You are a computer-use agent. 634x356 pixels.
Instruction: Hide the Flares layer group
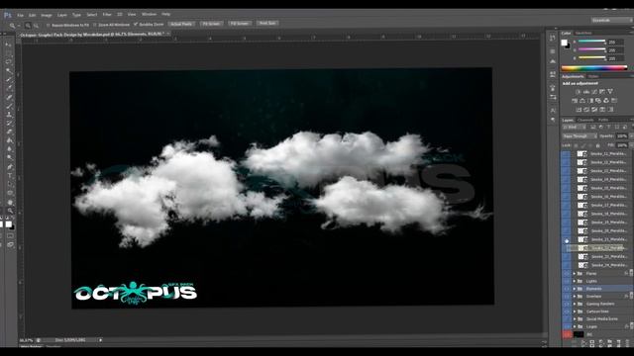567,274
